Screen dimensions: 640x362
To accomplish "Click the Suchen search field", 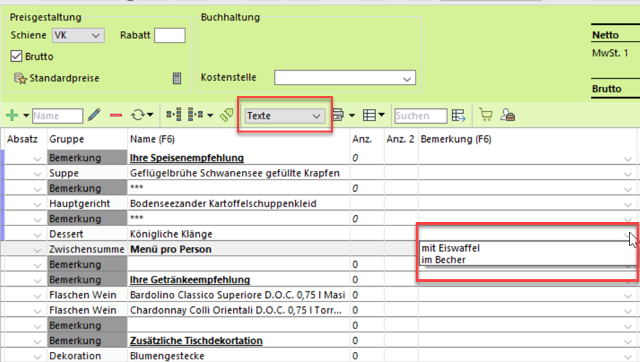I will coord(420,116).
